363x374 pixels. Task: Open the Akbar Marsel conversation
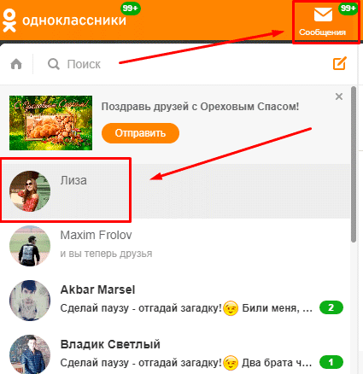tap(175, 301)
